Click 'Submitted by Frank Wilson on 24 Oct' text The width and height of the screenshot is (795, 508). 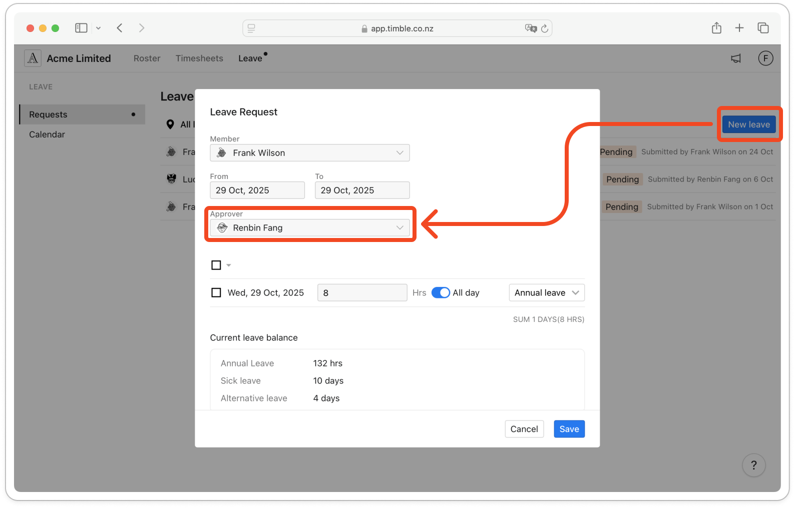[707, 152]
